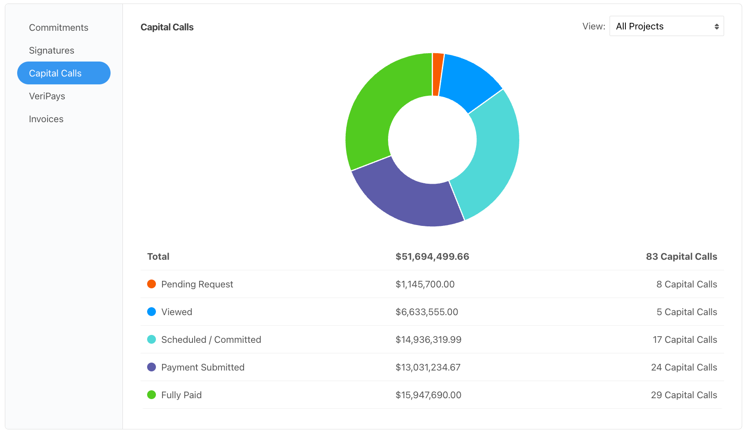Select the thin orange Pending Request segment

[437, 74]
